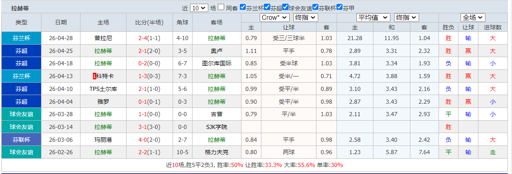Click the 5.87 draw odds value
The height and width of the screenshot is (174, 512).
click(x=392, y=152)
